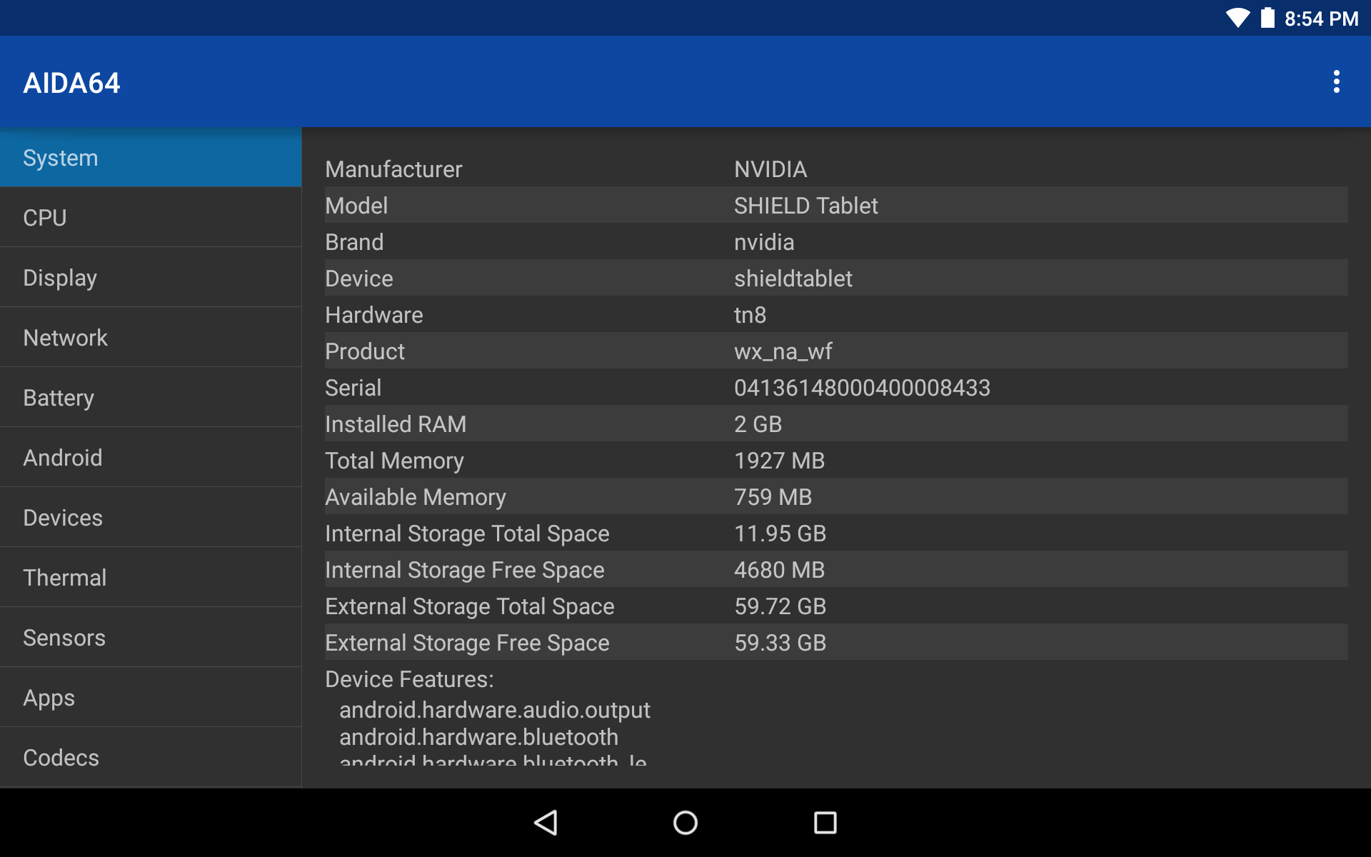Tap the Wi-Fi status icon
The image size is (1371, 857).
(x=1237, y=18)
